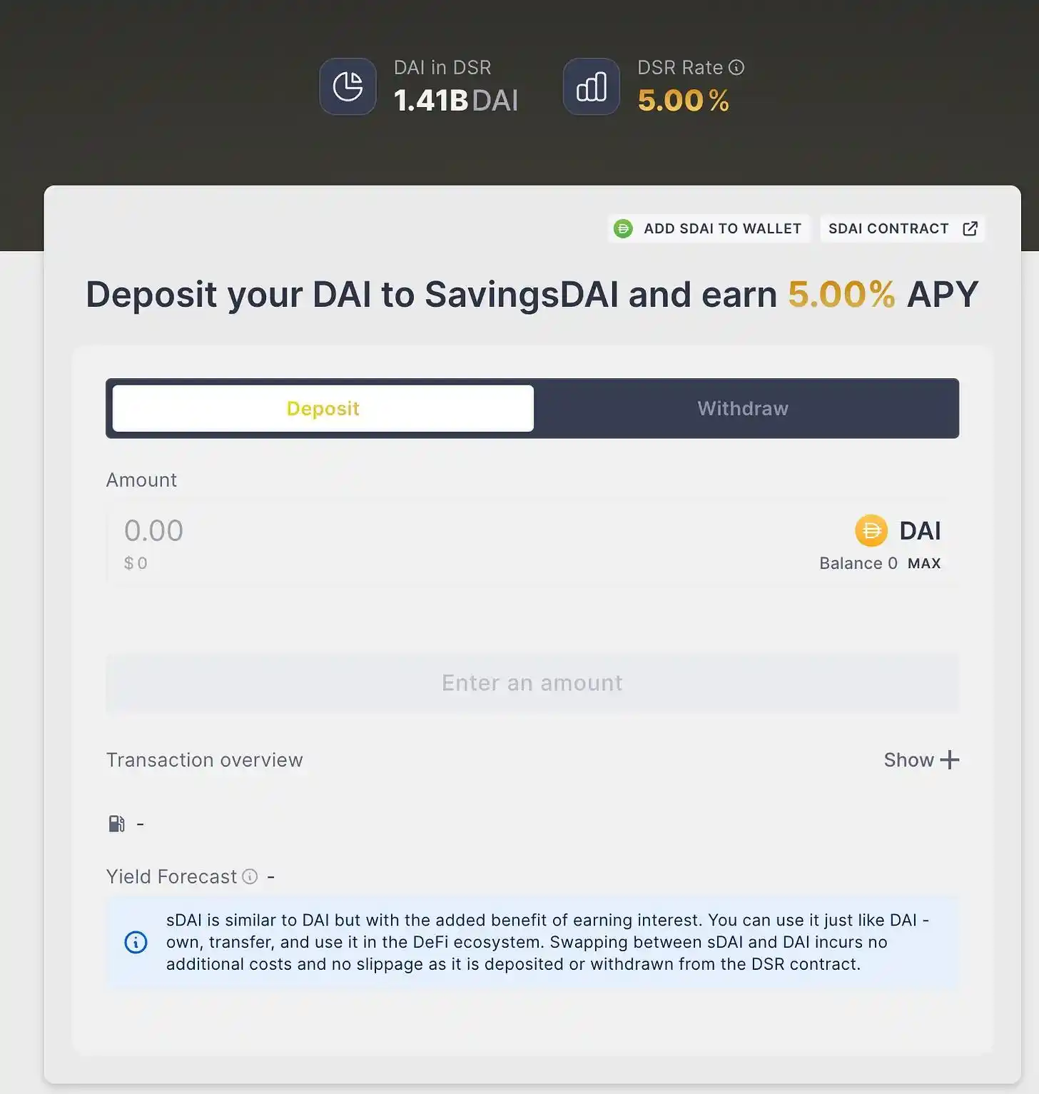Click the plus icon next to Show

point(950,760)
